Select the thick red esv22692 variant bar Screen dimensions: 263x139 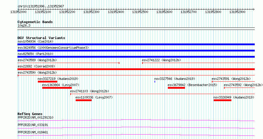[x=136, y=69]
